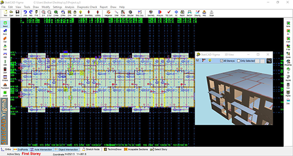Open the Analysis menu
The image size is (293, 156).
(x=69, y=7)
